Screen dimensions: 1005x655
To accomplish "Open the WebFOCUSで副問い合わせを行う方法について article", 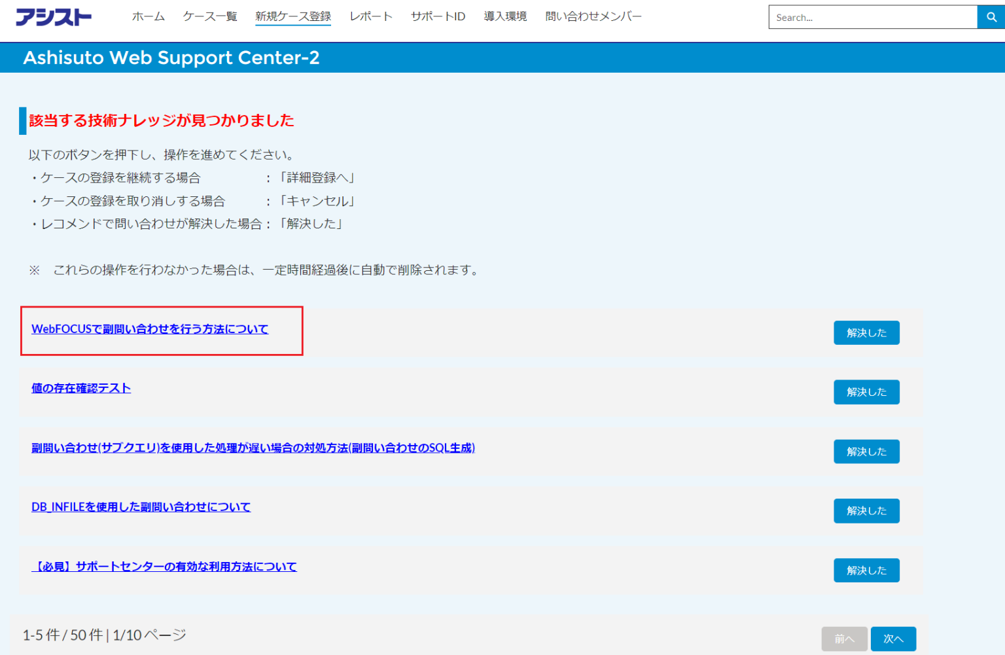I will (149, 329).
